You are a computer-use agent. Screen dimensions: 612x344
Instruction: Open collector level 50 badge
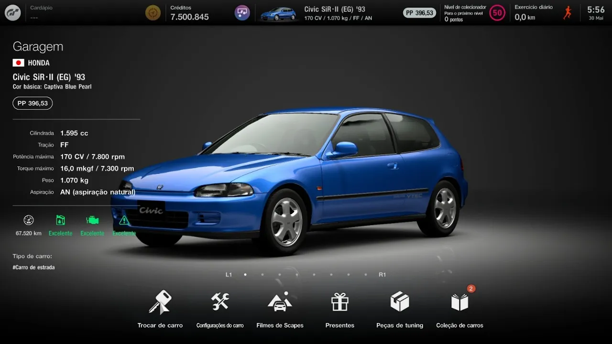click(x=497, y=13)
